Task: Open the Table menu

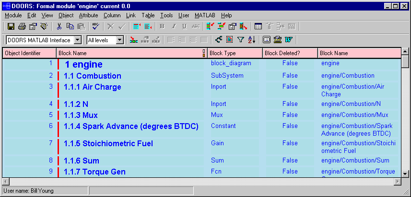Action: [148, 15]
